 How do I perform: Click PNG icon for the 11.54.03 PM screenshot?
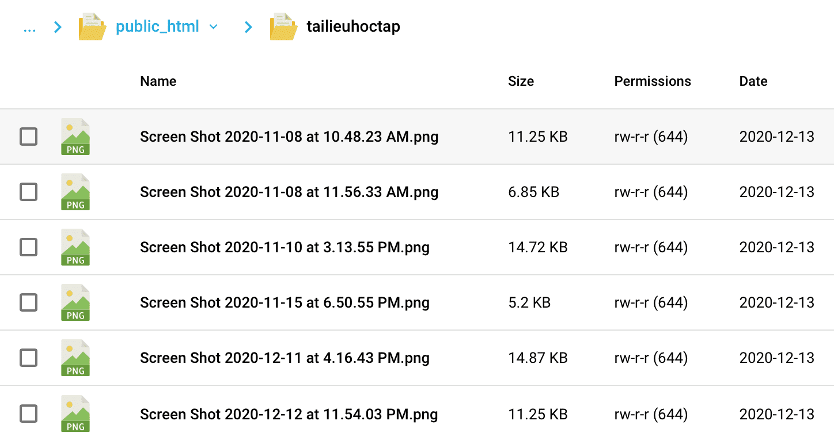[x=75, y=414]
